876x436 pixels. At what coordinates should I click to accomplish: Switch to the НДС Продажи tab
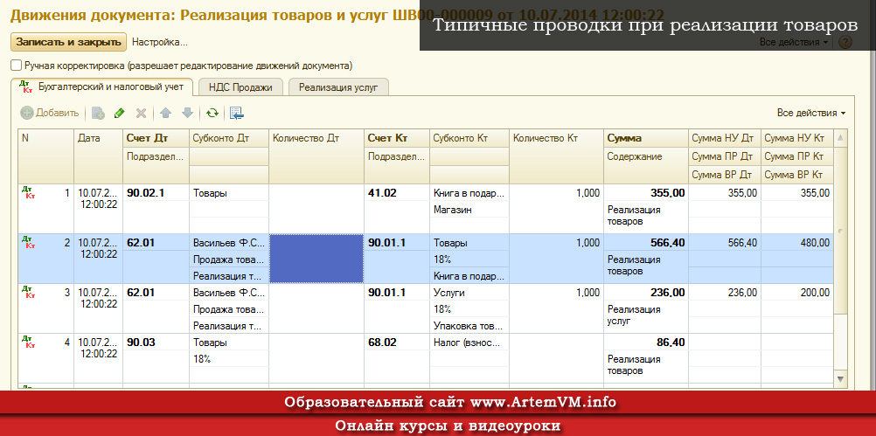(x=240, y=87)
